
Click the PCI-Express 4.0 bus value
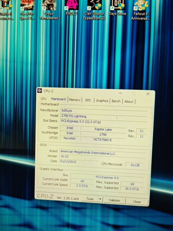(x=107, y=178)
